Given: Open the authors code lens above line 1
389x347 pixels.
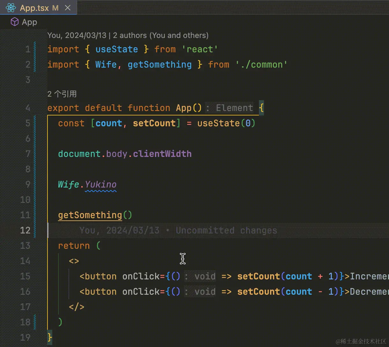Looking at the screenshot, I should [128, 35].
